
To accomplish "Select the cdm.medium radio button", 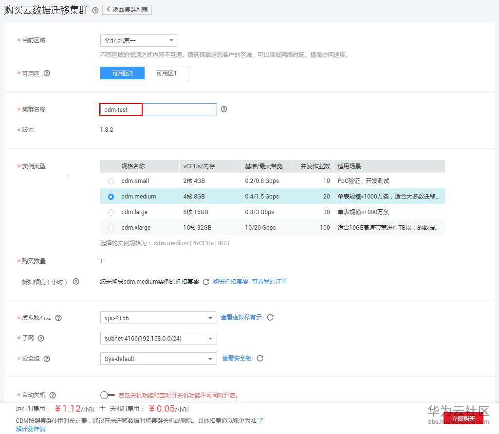I will (111, 197).
